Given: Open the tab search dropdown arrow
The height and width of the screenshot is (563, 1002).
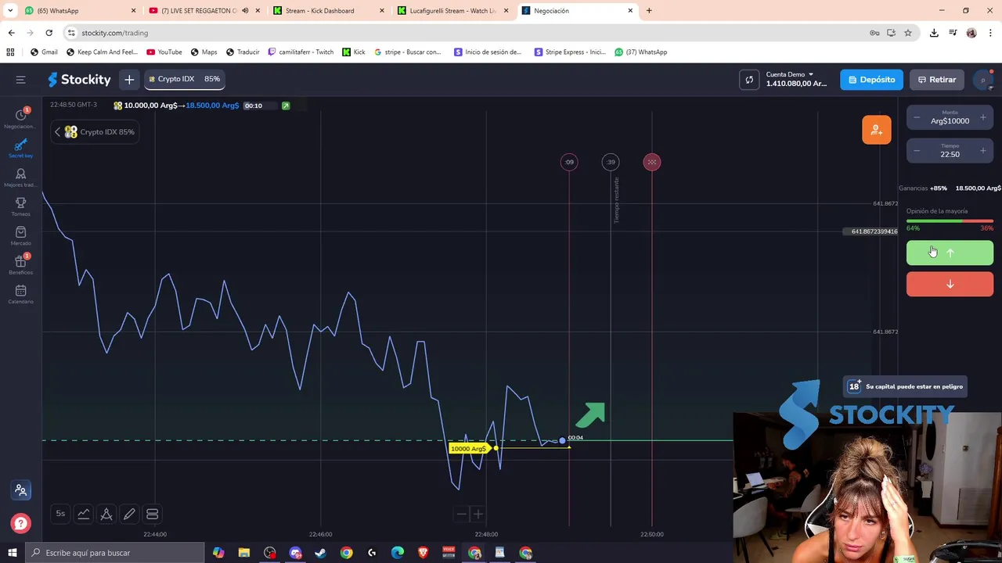Looking at the screenshot, I should click(10, 10).
